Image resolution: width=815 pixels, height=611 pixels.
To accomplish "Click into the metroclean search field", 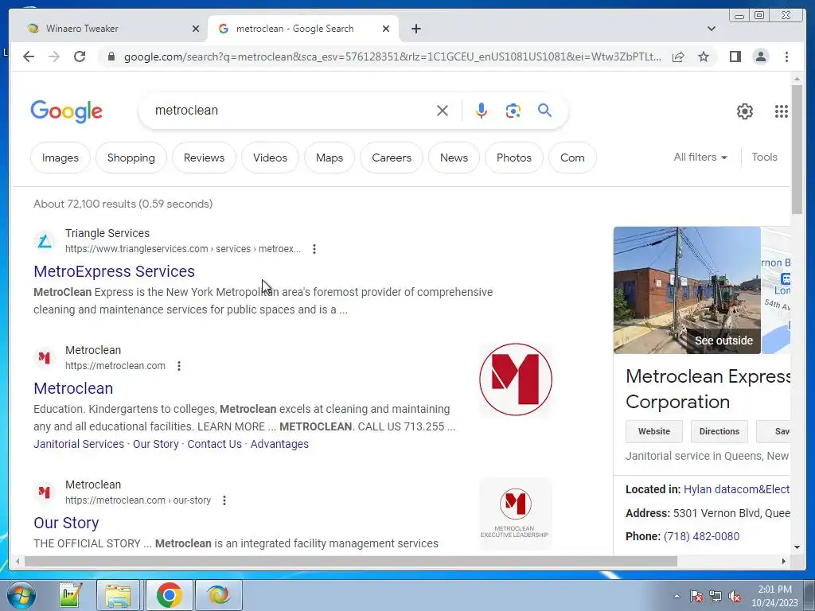I will click(291, 110).
